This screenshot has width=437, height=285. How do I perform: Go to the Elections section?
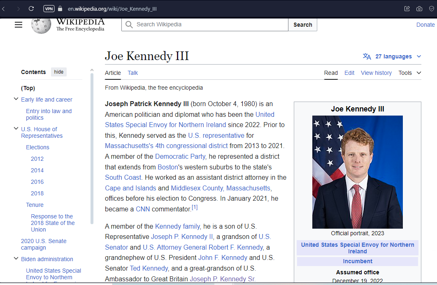37,147
